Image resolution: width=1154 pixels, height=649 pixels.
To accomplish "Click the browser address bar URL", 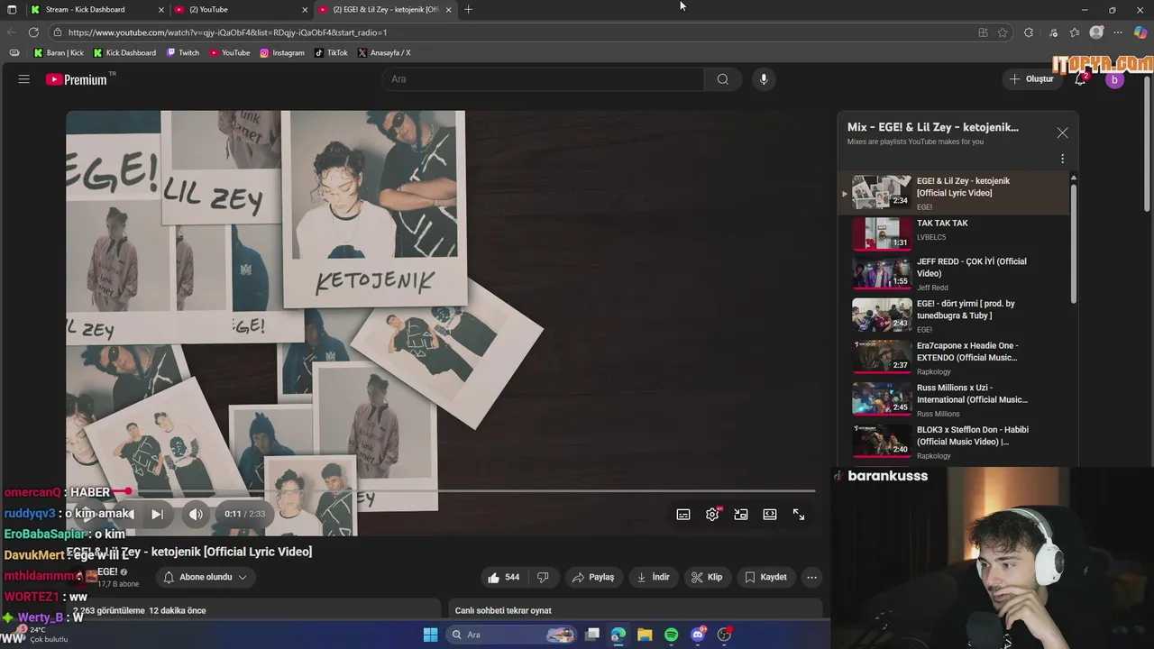I will coord(227,32).
